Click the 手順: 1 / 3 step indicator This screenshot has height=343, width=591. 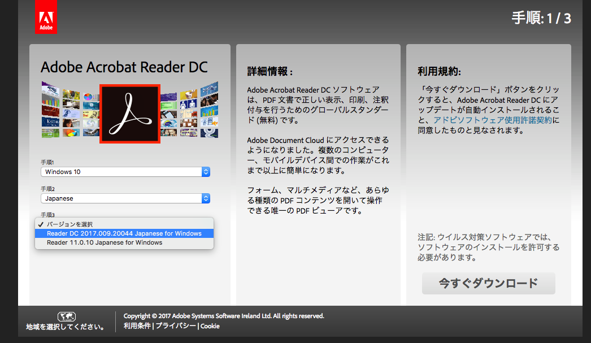click(541, 18)
